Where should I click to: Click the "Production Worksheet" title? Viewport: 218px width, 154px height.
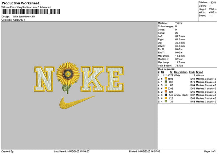pyautogui.click(x=20, y=3)
